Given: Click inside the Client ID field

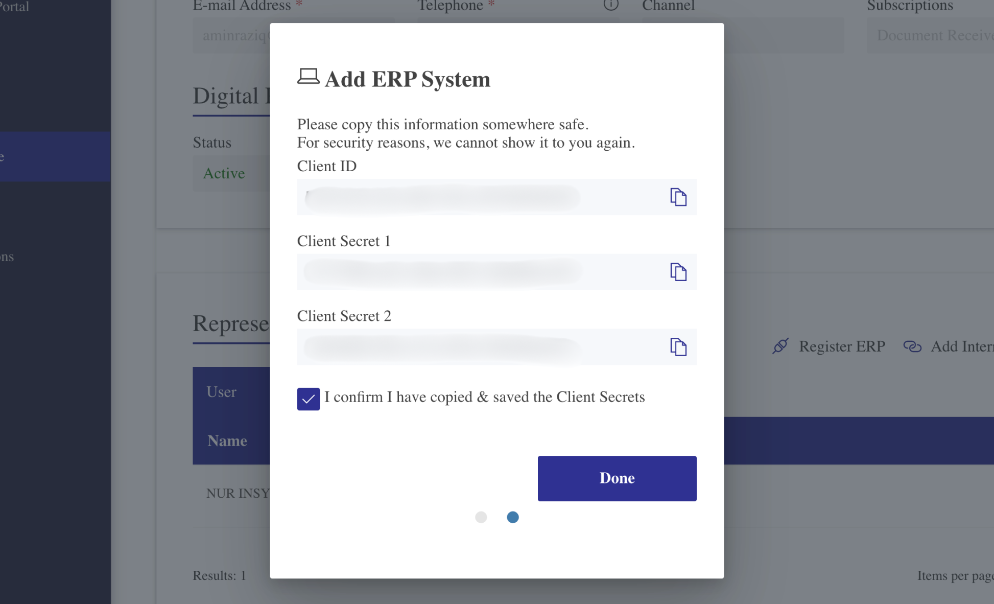Looking at the screenshot, I should point(460,197).
